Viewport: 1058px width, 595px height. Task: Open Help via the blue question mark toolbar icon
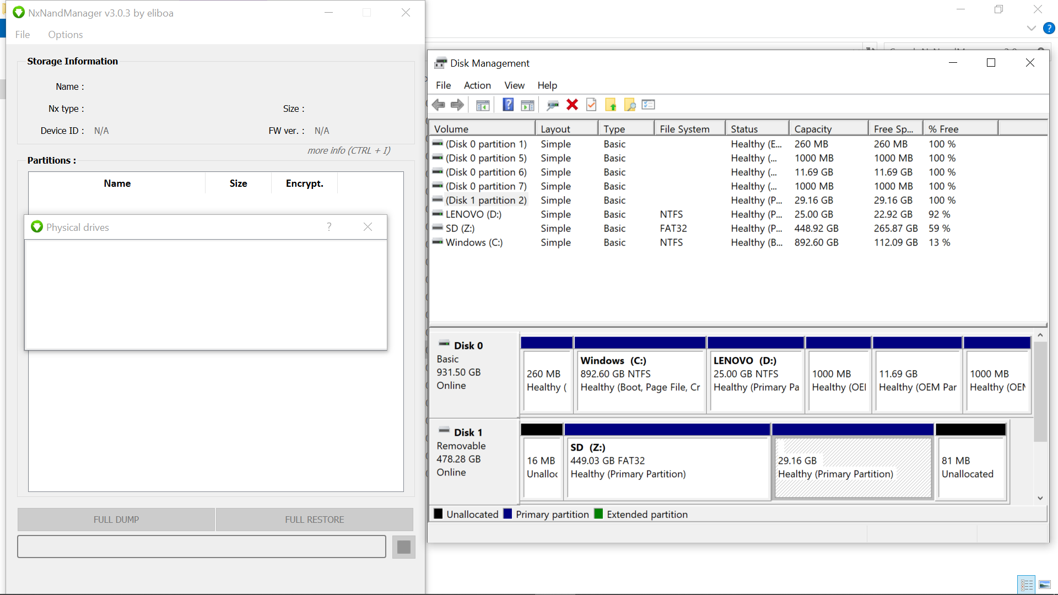tap(508, 105)
